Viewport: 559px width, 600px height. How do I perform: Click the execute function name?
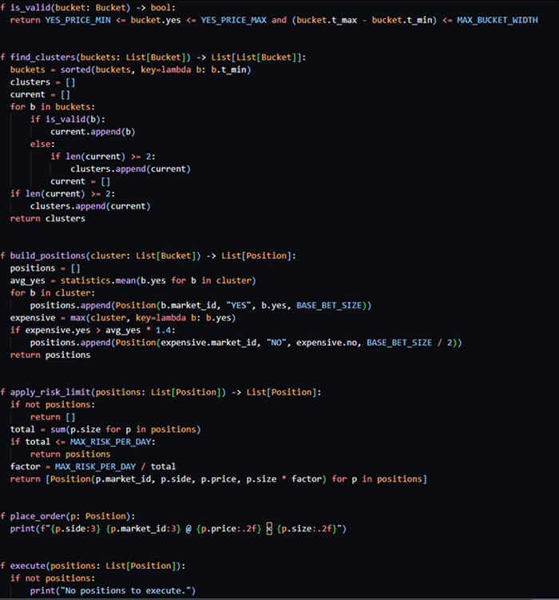click(x=27, y=566)
